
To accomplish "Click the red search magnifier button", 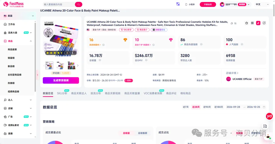I will [79, 4].
